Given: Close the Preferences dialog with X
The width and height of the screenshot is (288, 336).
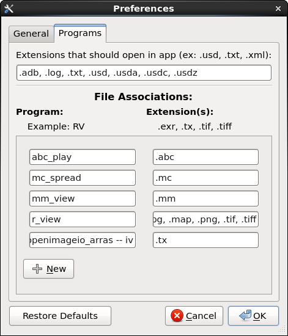Looking at the screenshot, I should click(x=278, y=9).
